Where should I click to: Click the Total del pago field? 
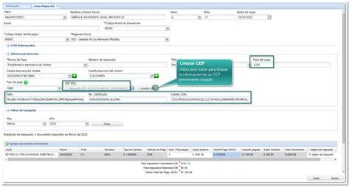[292, 65]
